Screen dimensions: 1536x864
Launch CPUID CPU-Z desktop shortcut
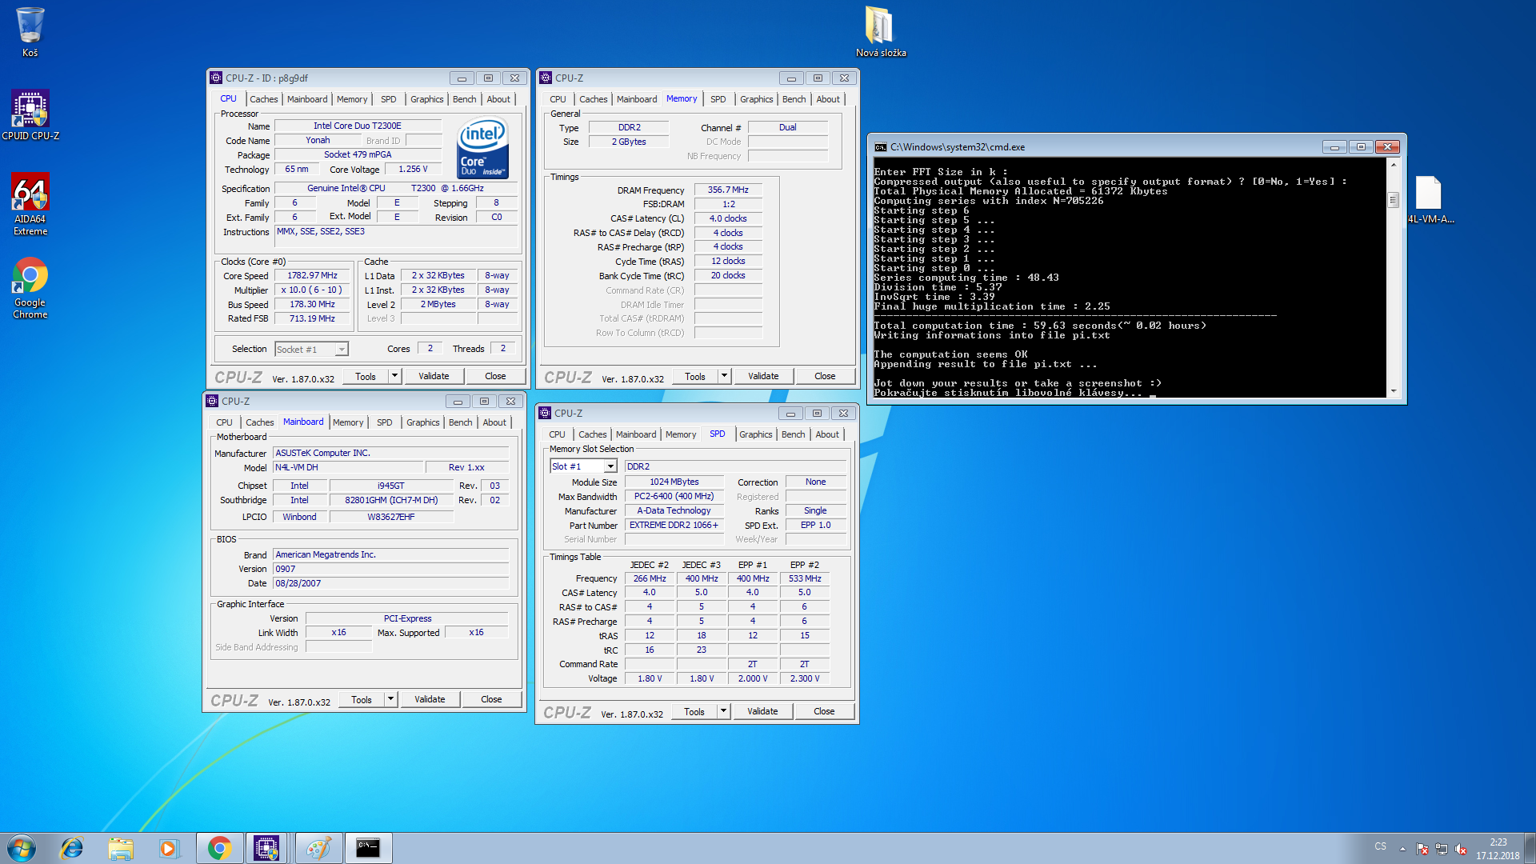[x=30, y=115]
